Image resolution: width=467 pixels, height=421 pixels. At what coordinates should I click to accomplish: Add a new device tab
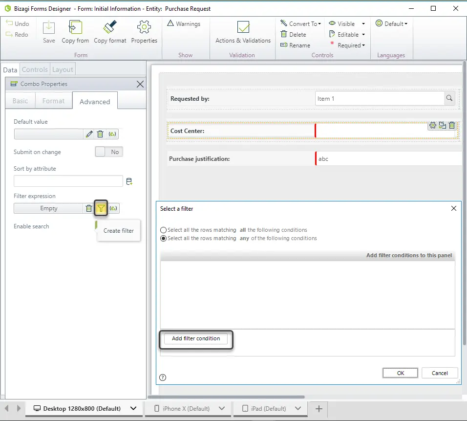click(318, 408)
